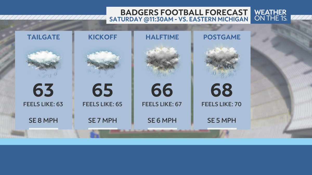Click the Weather On The 1s logo
312x175 pixels.
[270, 15]
